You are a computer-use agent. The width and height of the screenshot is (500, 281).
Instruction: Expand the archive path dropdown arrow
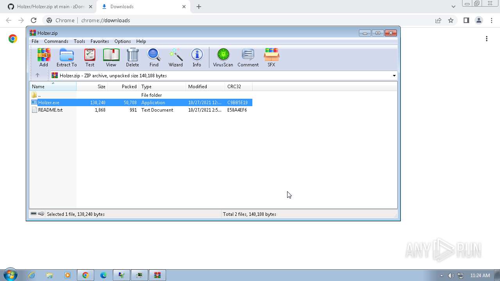(x=394, y=76)
